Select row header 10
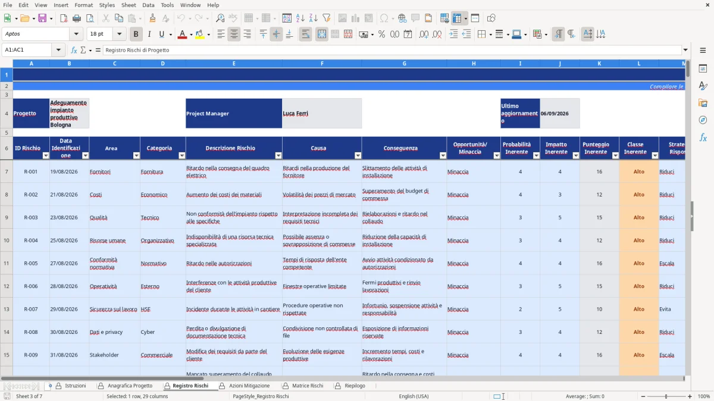 tap(7, 240)
